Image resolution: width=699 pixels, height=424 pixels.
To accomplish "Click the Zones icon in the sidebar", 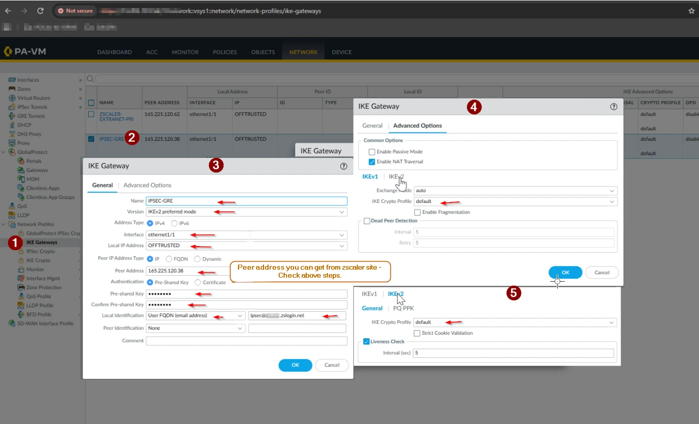I will 12,89.
